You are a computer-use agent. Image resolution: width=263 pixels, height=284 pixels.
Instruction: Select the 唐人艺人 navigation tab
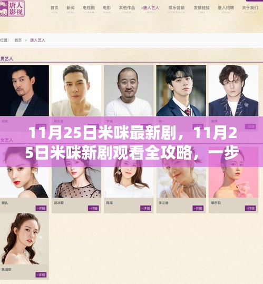pos(151,9)
